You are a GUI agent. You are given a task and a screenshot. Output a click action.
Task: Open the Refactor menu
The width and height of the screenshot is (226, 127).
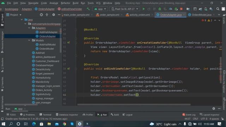[x=65, y=3]
